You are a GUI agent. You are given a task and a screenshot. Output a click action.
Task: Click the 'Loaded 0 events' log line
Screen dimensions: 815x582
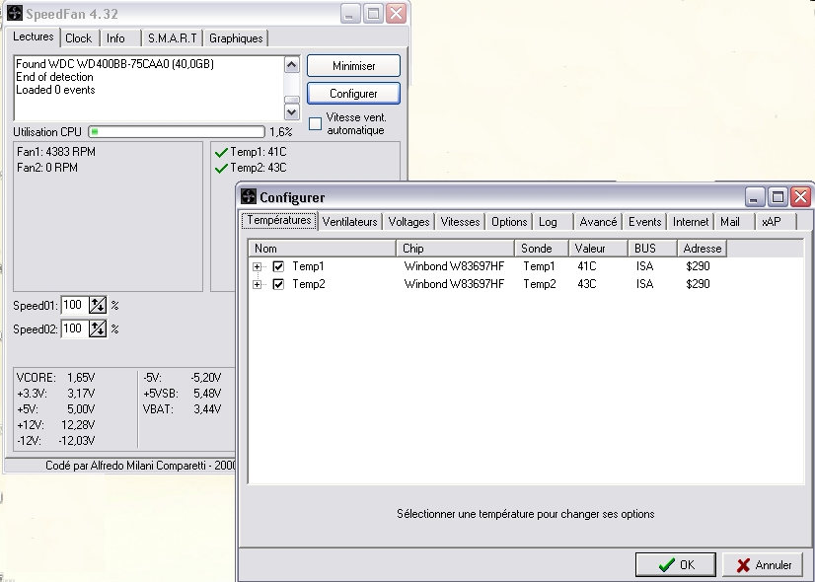pyautogui.click(x=55, y=90)
